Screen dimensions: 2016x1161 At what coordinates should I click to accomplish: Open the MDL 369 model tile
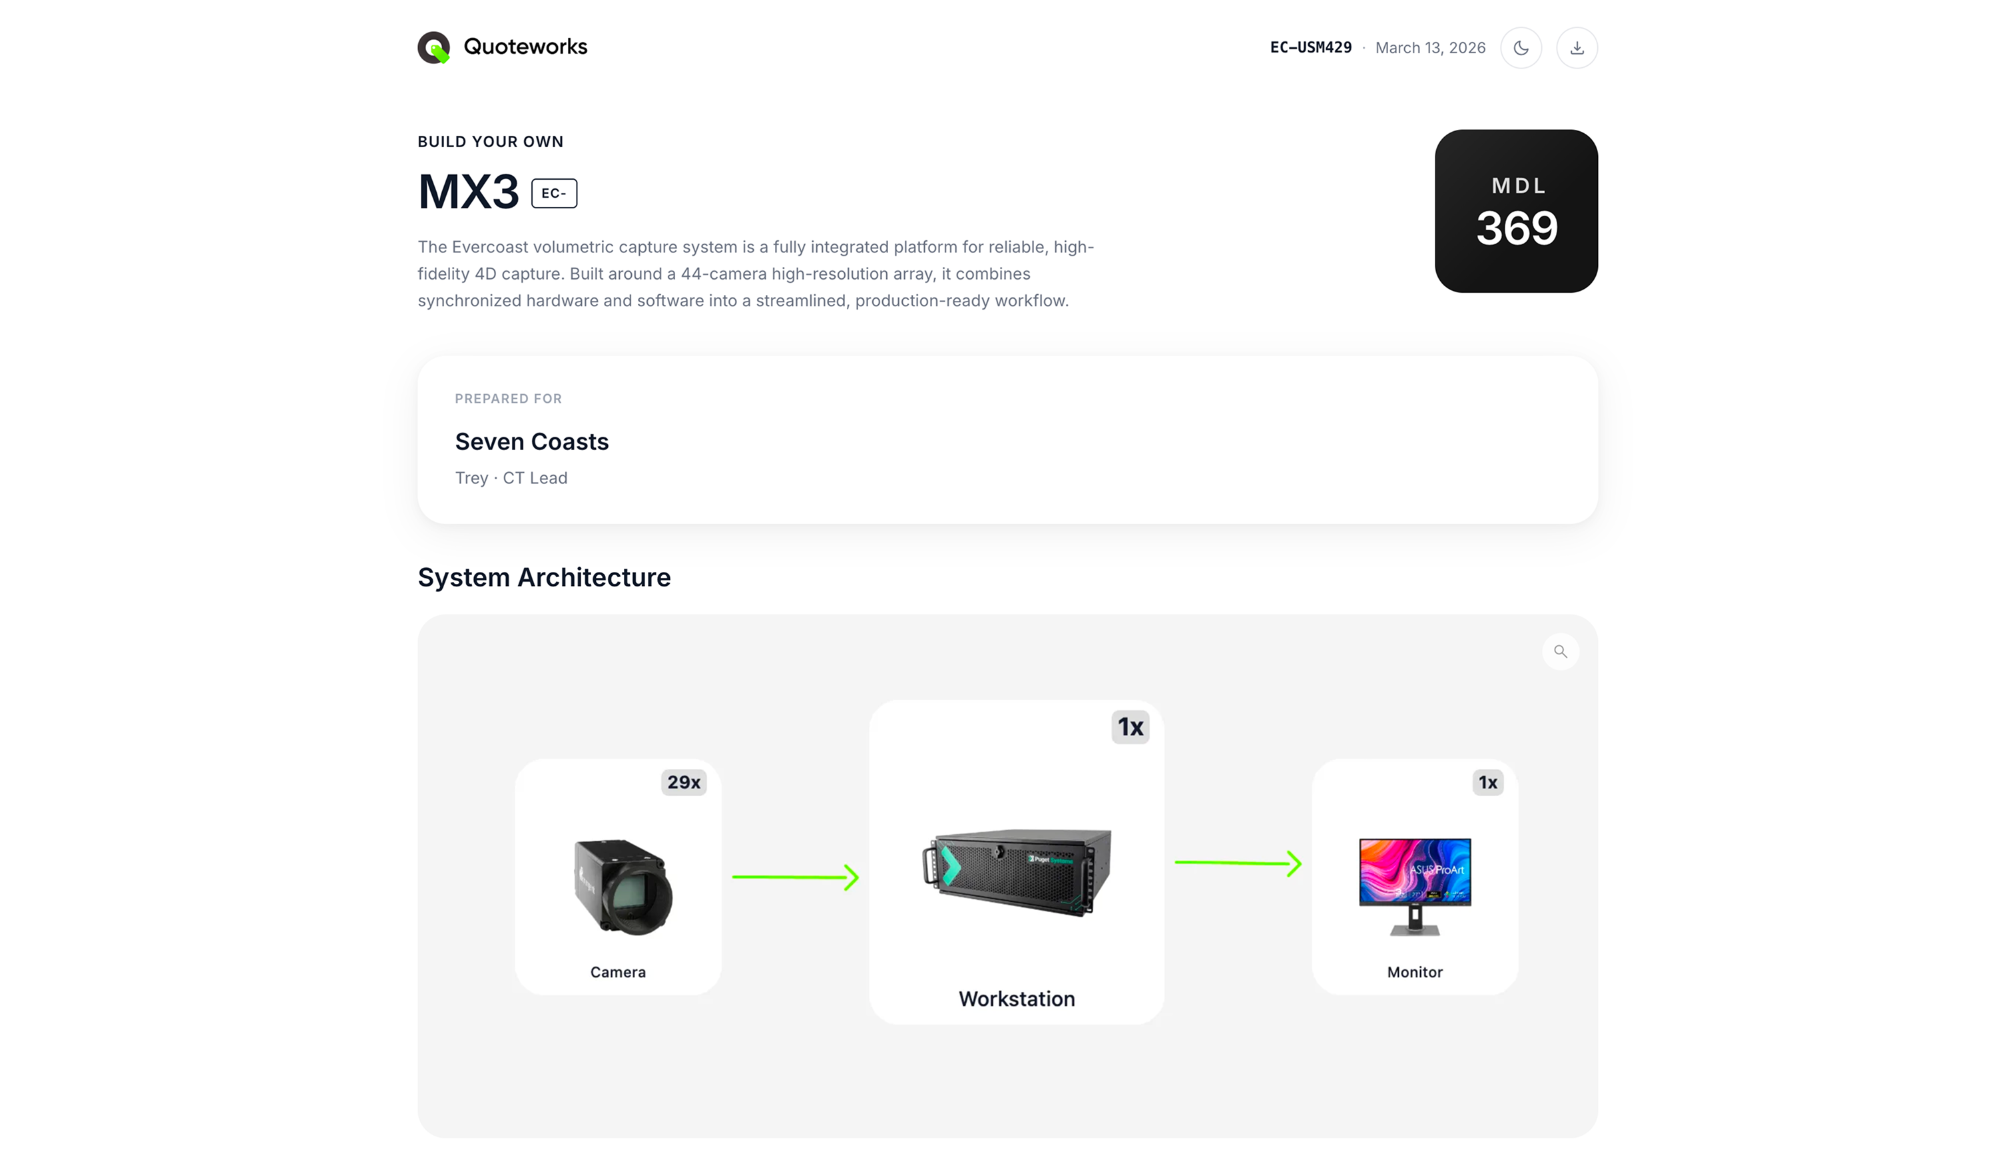[x=1516, y=211]
